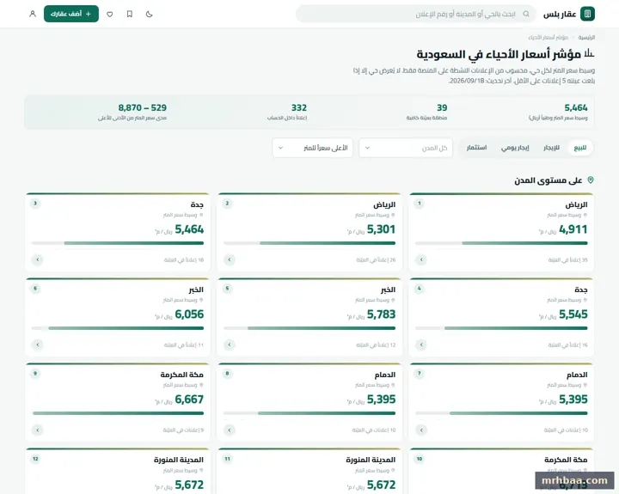Open arrow on جدة 5,464 card
This screenshot has width=619, height=494.
(x=38, y=259)
